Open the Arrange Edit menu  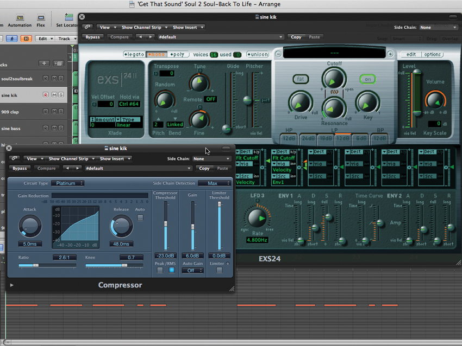[45, 39]
